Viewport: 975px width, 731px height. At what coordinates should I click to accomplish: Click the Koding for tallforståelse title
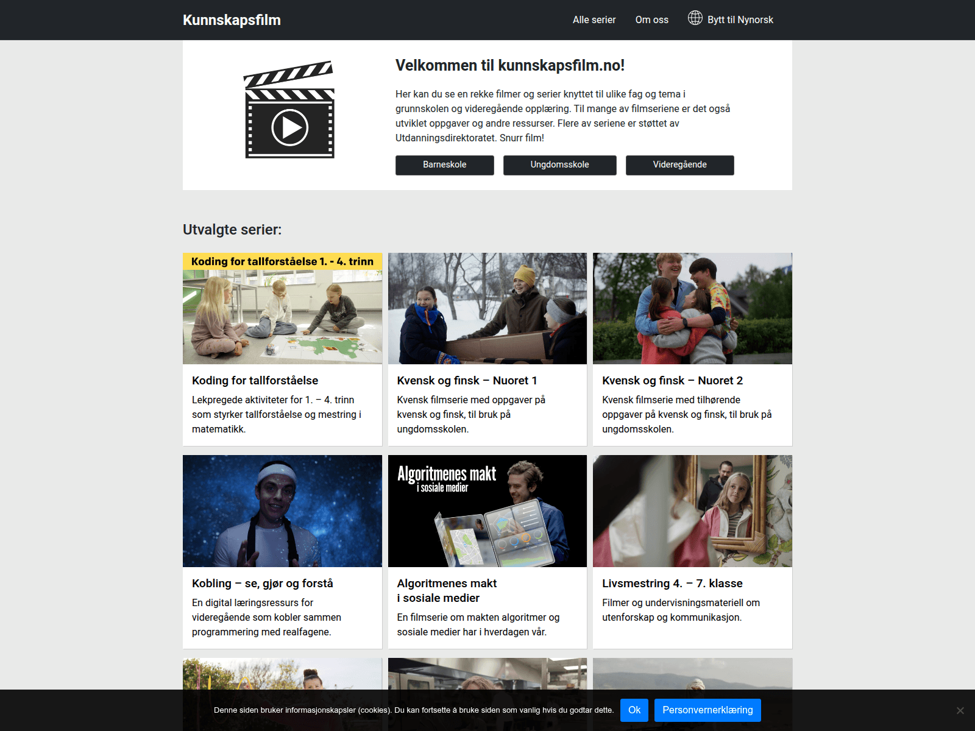click(255, 381)
